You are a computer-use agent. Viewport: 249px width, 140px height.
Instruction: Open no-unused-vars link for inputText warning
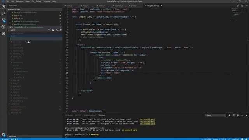(148, 119)
